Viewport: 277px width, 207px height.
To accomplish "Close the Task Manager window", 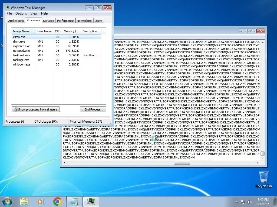I will (x=107, y=8).
